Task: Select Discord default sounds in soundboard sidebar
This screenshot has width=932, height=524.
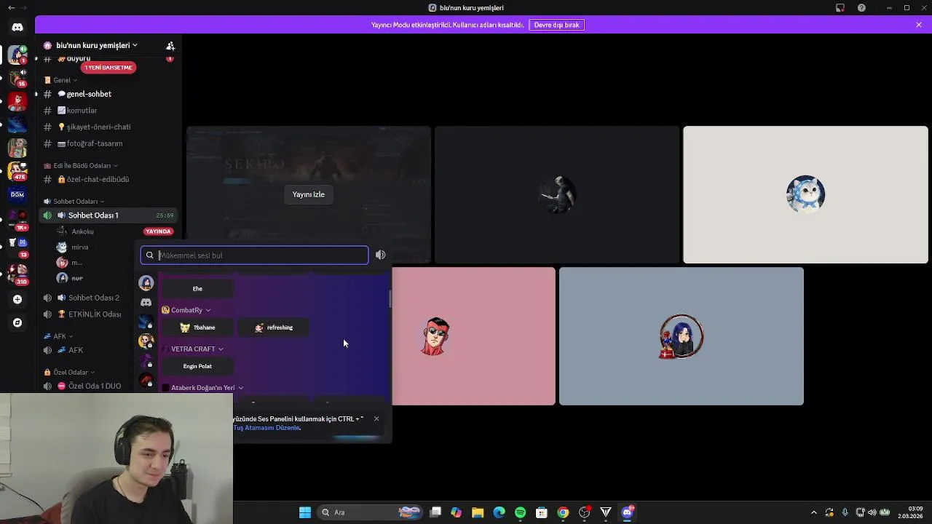Action: tap(146, 302)
